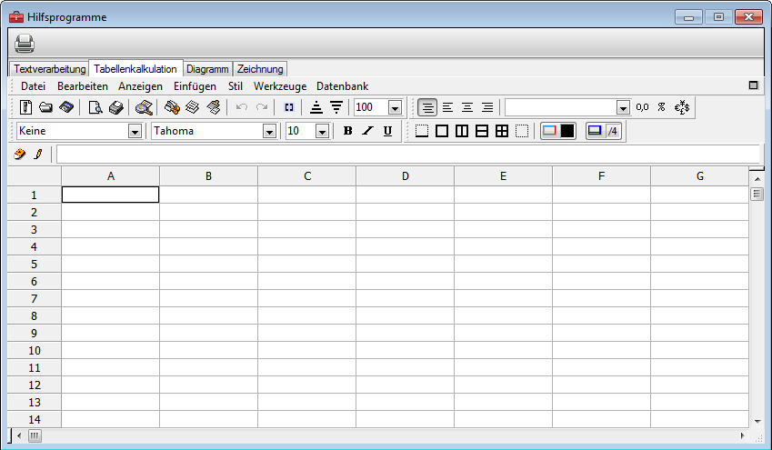Apply all-borders grid icon
This screenshot has height=450, width=772.
click(x=502, y=131)
